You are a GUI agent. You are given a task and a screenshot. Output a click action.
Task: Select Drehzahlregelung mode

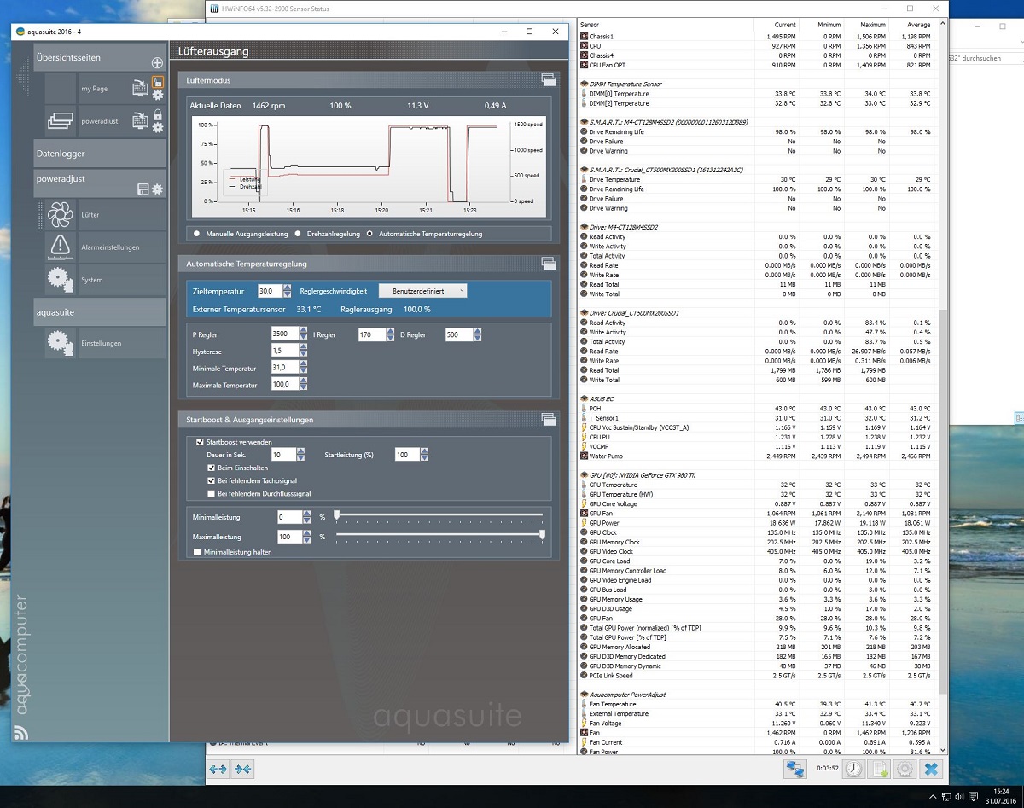click(298, 233)
